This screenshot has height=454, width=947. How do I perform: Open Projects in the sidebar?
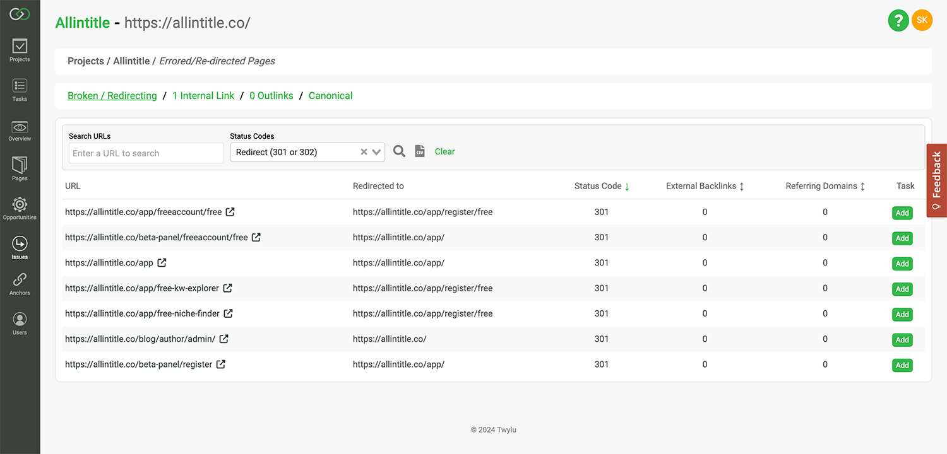20,50
